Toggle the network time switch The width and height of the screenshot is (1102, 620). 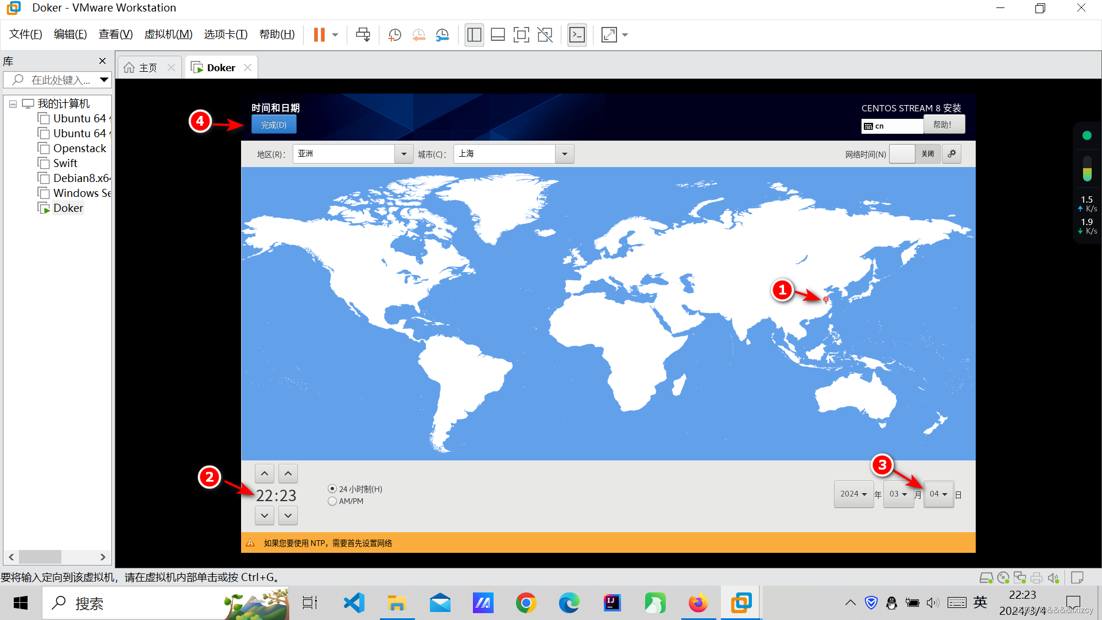[915, 154]
